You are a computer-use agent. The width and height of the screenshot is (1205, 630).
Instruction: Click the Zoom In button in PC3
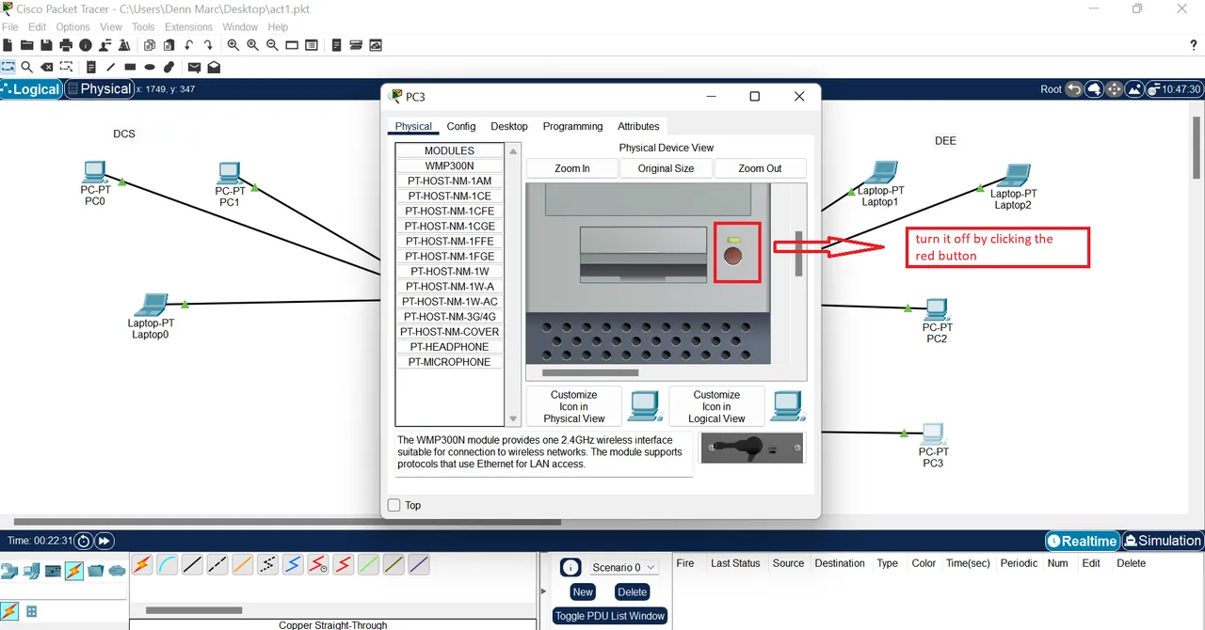pyautogui.click(x=572, y=168)
